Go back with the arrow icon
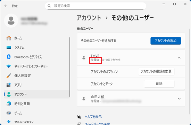The image size is (191, 125). coord(6,6)
